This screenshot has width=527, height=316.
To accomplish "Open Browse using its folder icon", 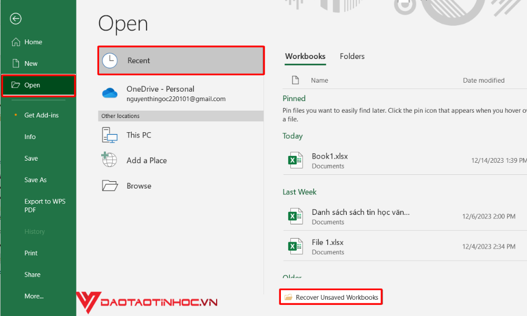I will [x=109, y=185].
